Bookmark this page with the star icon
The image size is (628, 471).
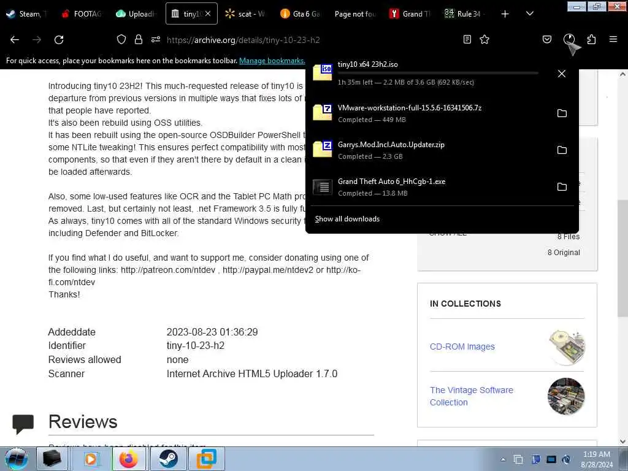[x=484, y=39]
